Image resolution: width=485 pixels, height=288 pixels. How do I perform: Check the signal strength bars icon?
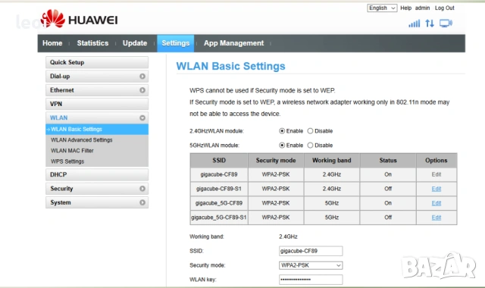[415, 23]
